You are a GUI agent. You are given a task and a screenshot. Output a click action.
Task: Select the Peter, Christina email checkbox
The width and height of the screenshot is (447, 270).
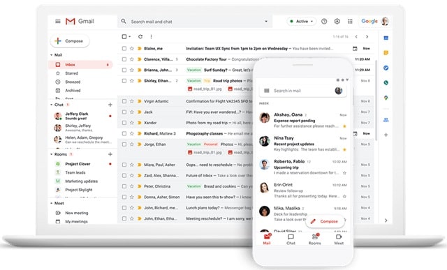124,186
